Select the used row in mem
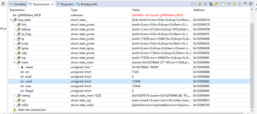Image resolution: width=257 pixels, height=114 pixels. tap(129, 81)
